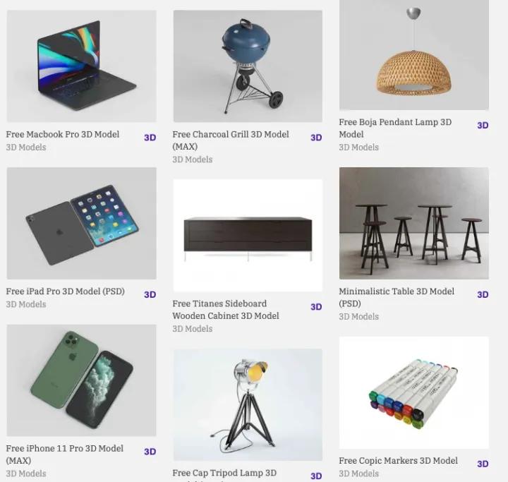Viewport: 508px width, 482px height.
Task: Click the 3D badge beside Titanes Sideboard cabinet
Action: pyautogui.click(x=316, y=307)
